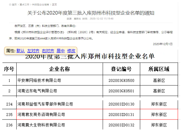The height and width of the screenshot is (133, 182).
Task: Select registration number 202003ZD0130
Action: point(121,104)
